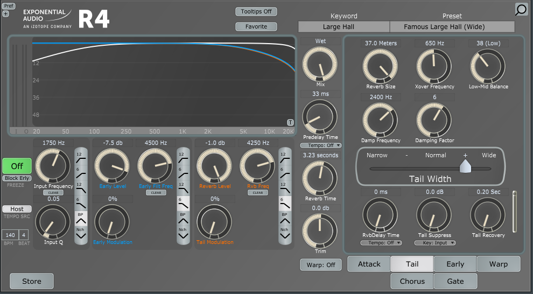Select the Nch notch input filter shape
533x294 pixels.
point(81,234)
